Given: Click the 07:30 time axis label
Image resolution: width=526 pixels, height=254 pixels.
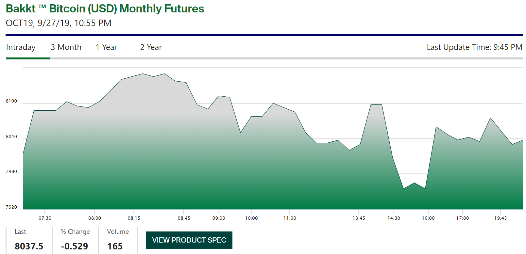Looking at the screenshot, I should pyautogui.click(x=45, y=218).
